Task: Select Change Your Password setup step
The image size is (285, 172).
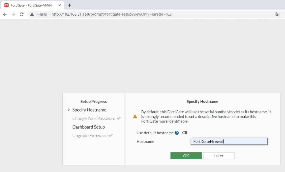Action: 94,119
